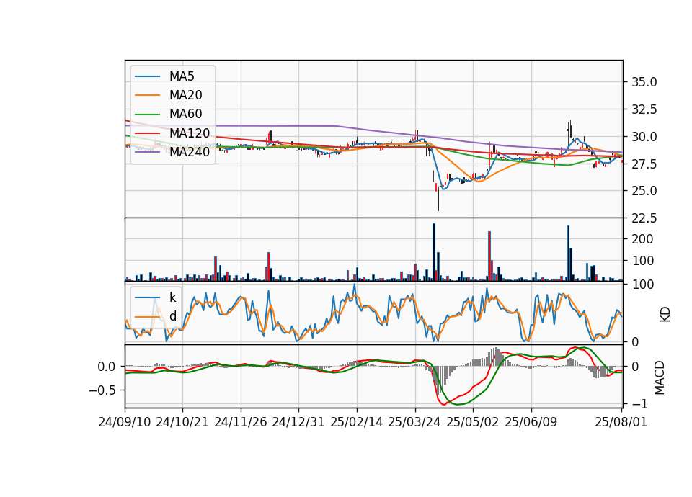Click the 25/06/09 date axis label

(x=531, y=422)
